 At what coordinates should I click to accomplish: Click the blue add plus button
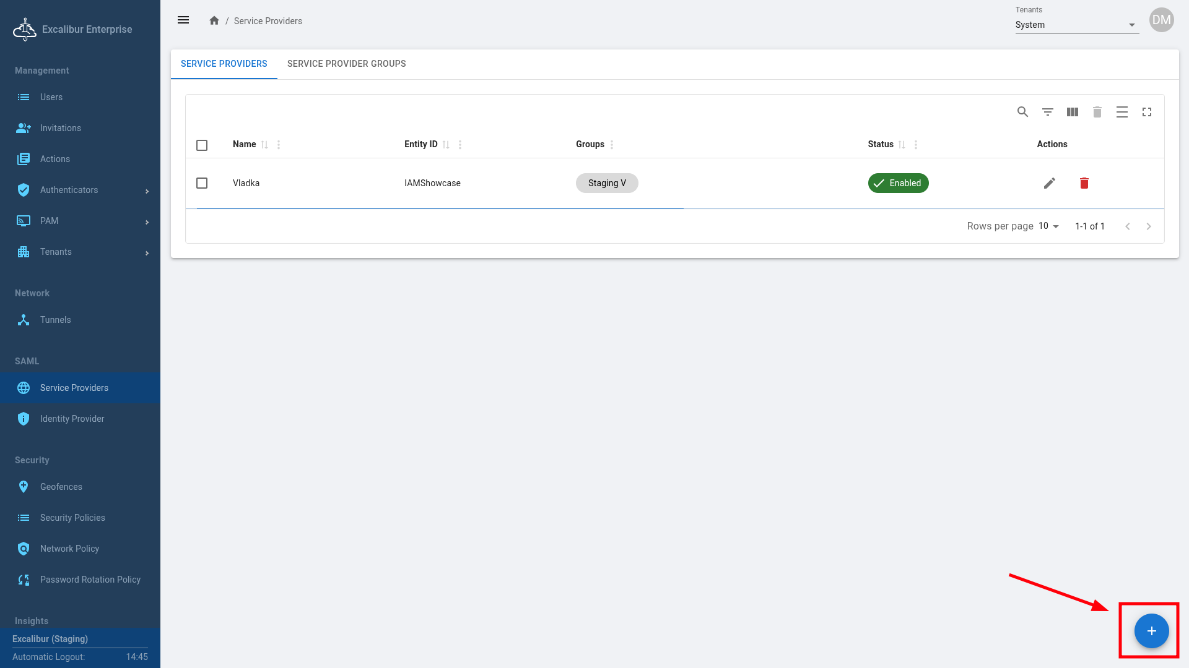[x=1151, y=631]
